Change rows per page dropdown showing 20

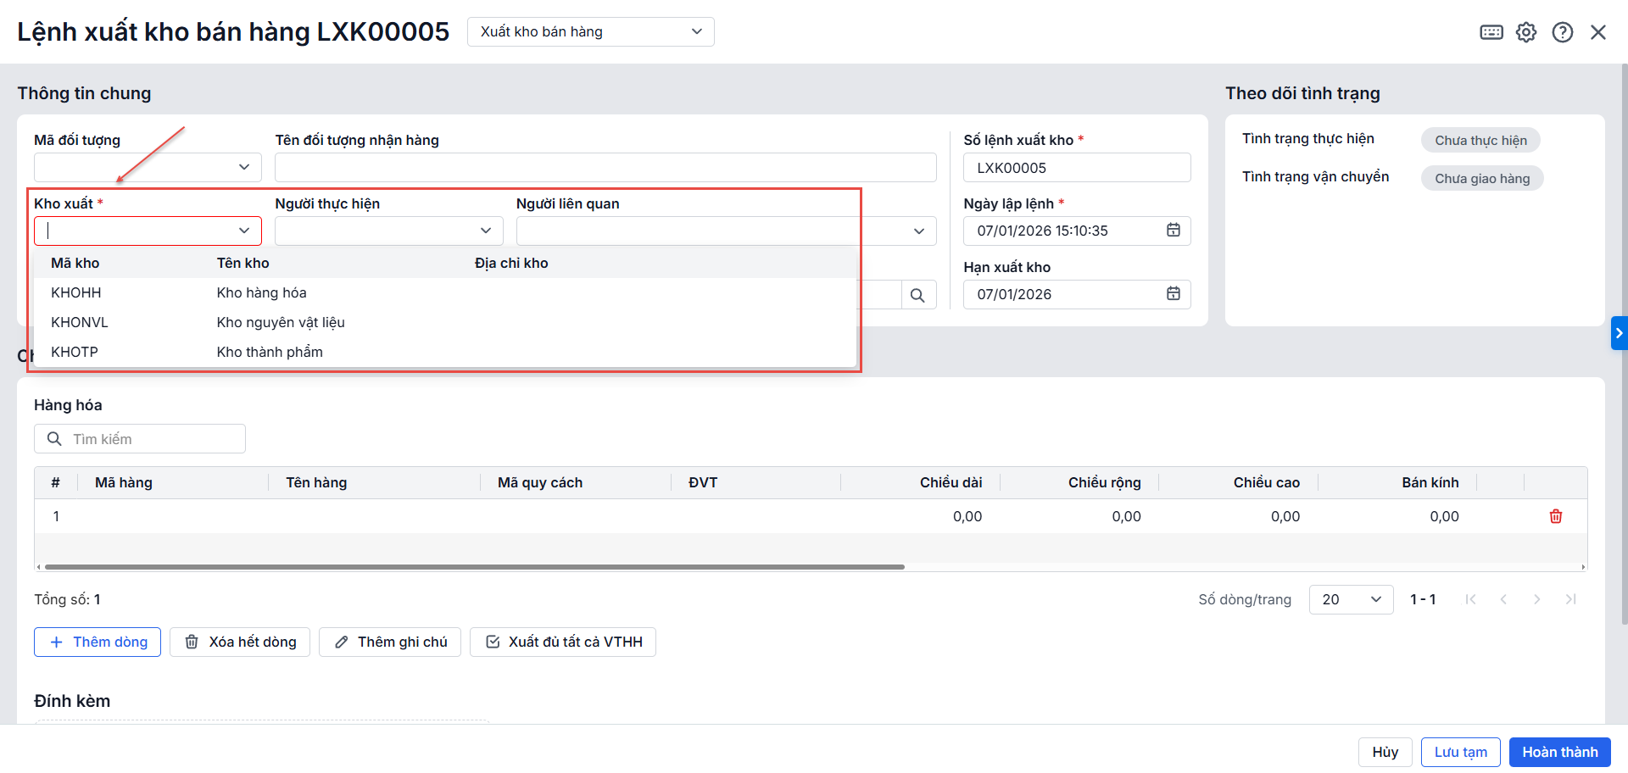point(1351,599)
